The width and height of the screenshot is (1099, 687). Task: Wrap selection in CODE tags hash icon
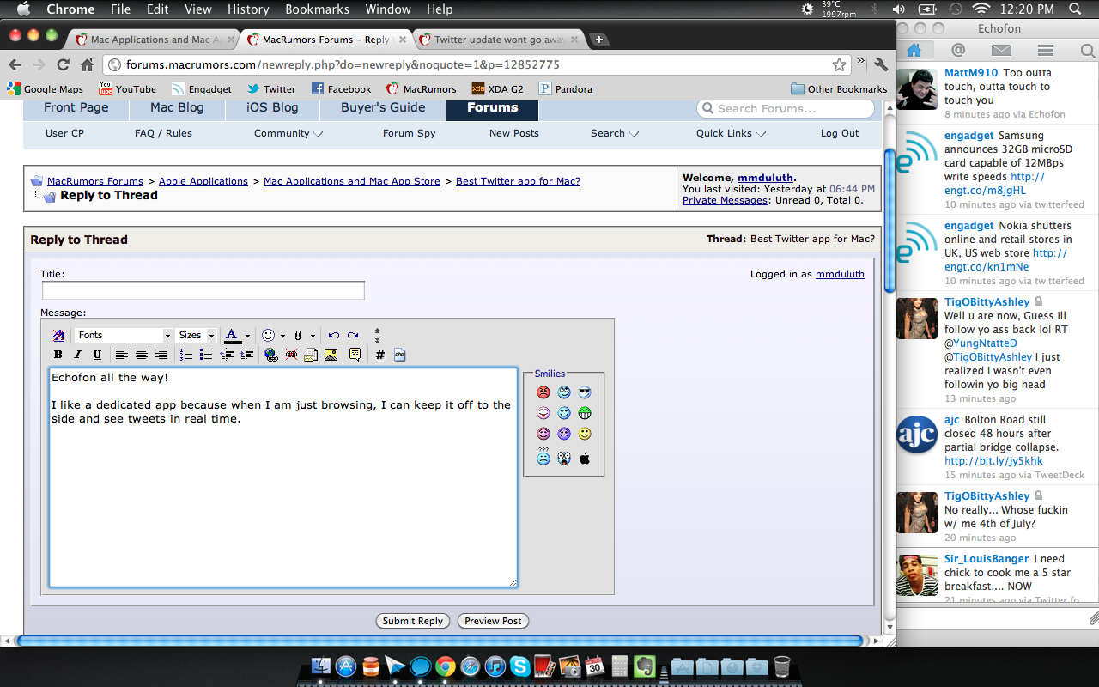pos(380,355)
